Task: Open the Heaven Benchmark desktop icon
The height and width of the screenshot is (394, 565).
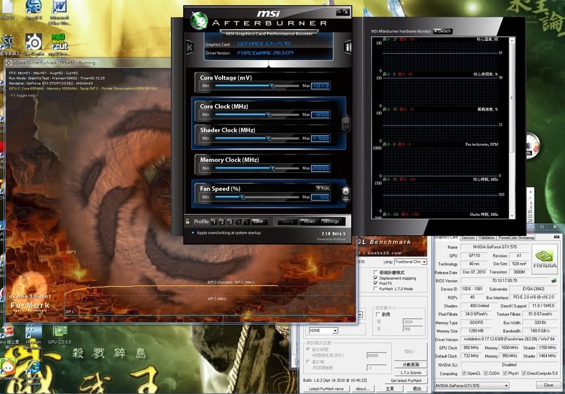Action: [34, 337]
